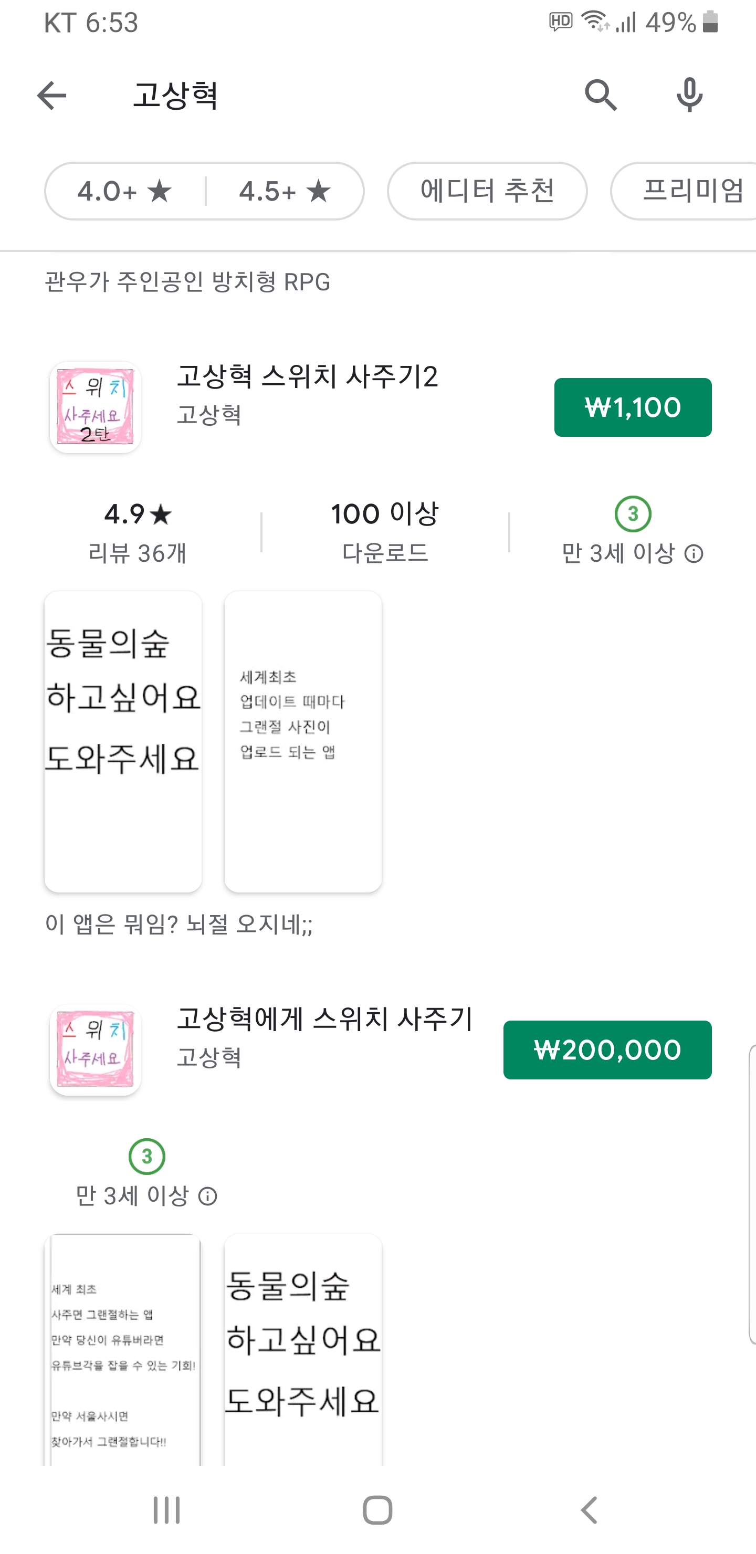Select the 프리미엄 filter chip
This screenshot has height=1554, width=756.
click(688, 191)
